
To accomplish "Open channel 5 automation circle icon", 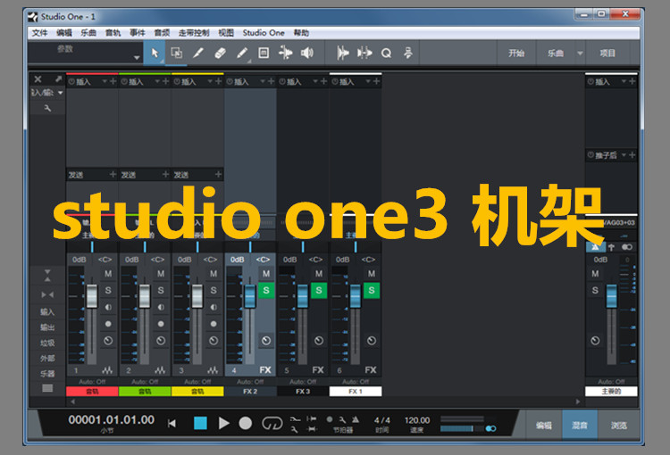I will click(319, 341).
